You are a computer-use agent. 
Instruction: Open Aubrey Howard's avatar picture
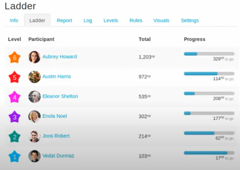[35, 57]
